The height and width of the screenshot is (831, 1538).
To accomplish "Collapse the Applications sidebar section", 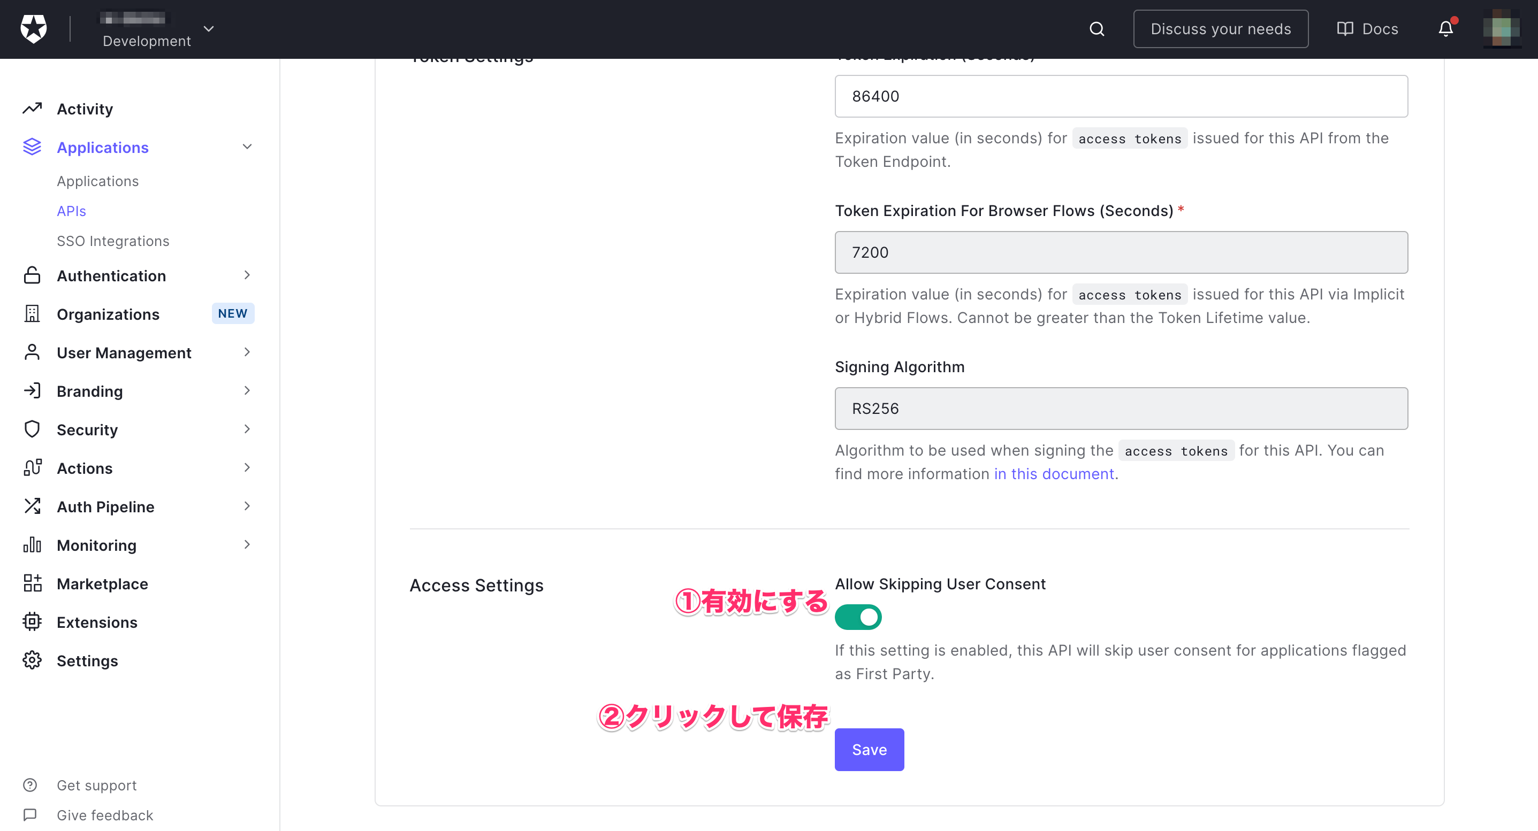I will click(247, 147).
